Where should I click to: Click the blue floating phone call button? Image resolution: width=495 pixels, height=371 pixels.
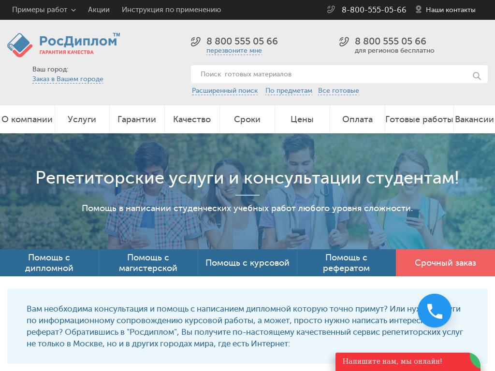pos(435,311)
